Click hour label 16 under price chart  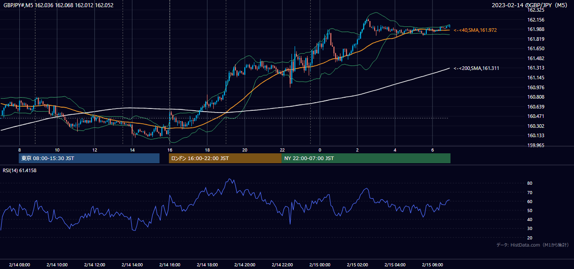point(169,150)
